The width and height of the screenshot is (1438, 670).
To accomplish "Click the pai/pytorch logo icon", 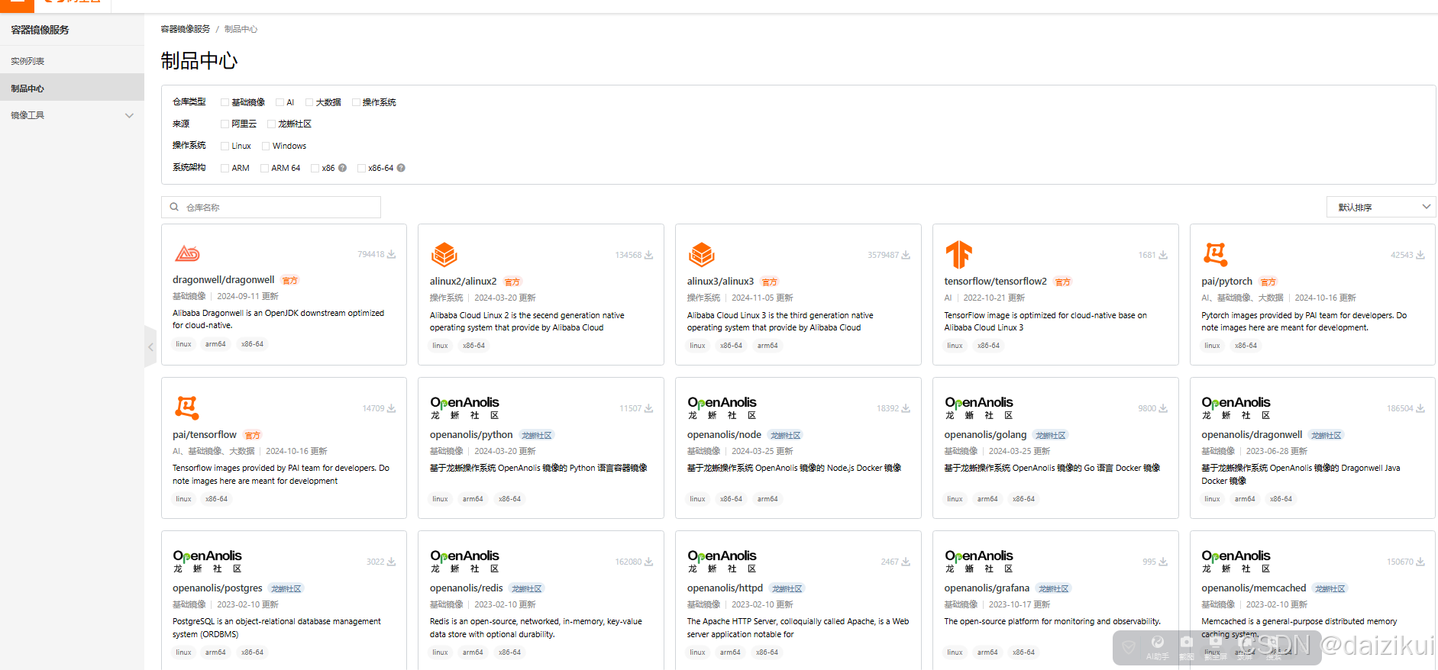I will (x=1216, y=254).
